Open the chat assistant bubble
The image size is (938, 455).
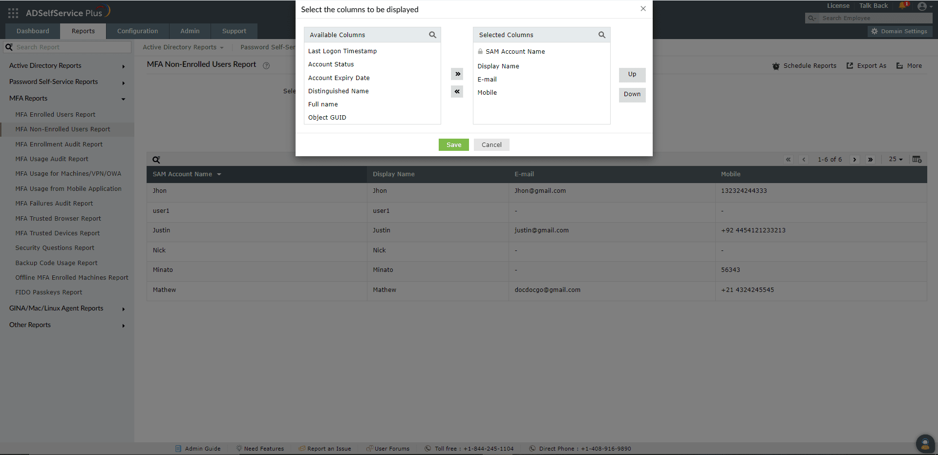click(925, 444)
